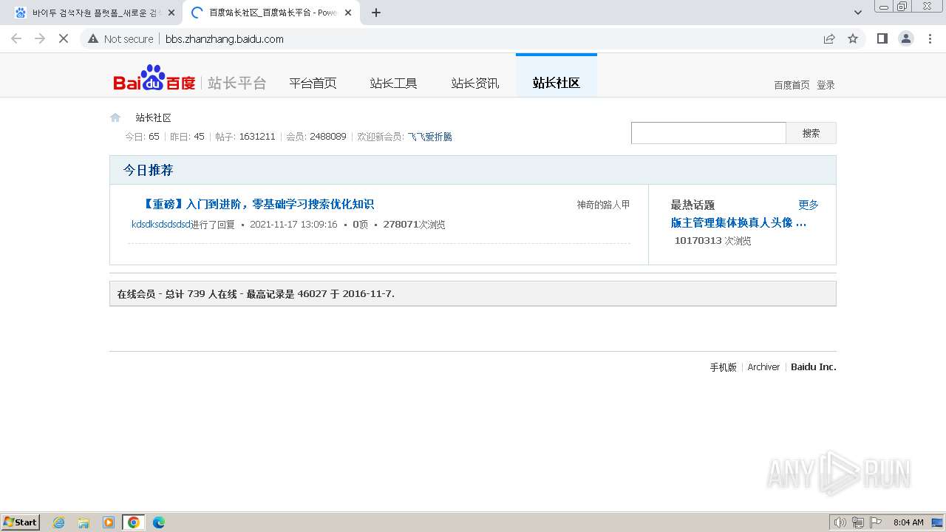The image size is (946, 532).
Task: Open media player taskbar icon
Action: click(109, 522)
